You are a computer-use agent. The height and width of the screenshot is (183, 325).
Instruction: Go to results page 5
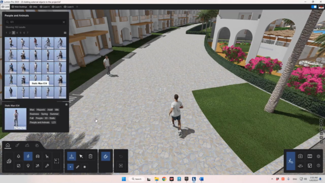click(20, 33)
